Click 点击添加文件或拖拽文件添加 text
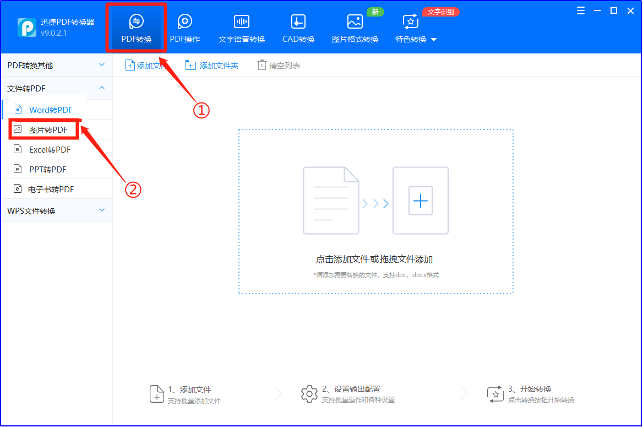 coord(374,260)
